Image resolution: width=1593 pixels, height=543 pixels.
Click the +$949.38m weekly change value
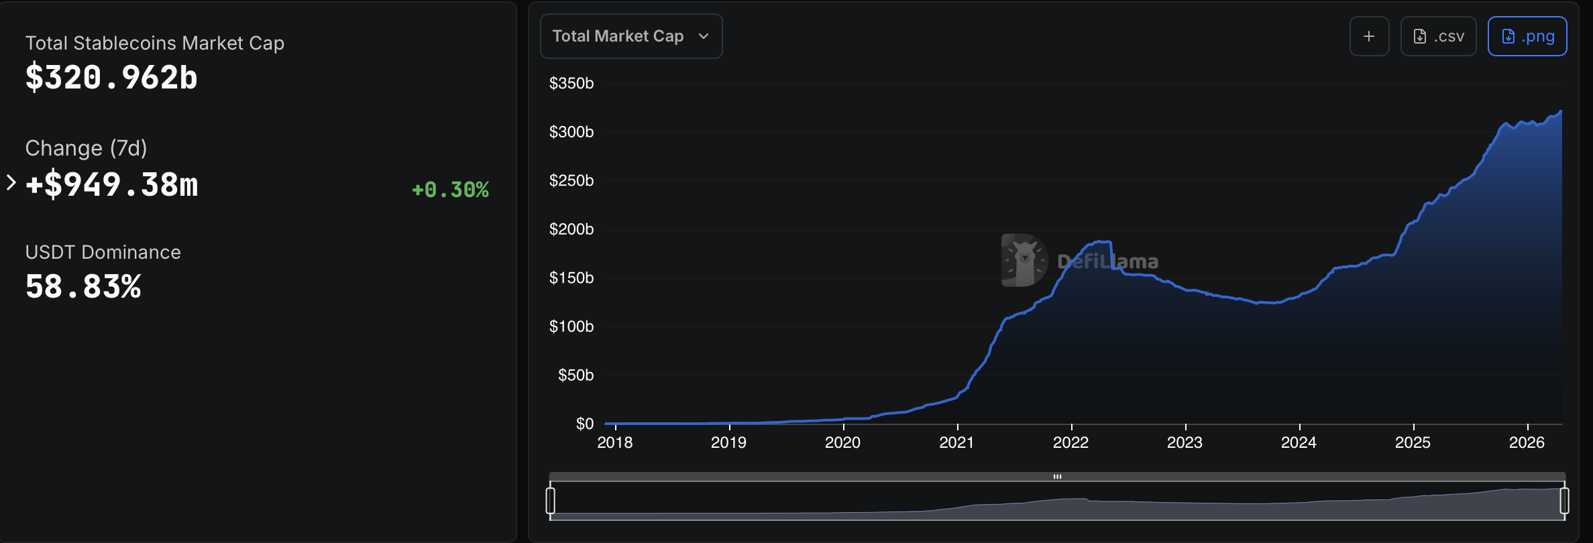point(111,185)
